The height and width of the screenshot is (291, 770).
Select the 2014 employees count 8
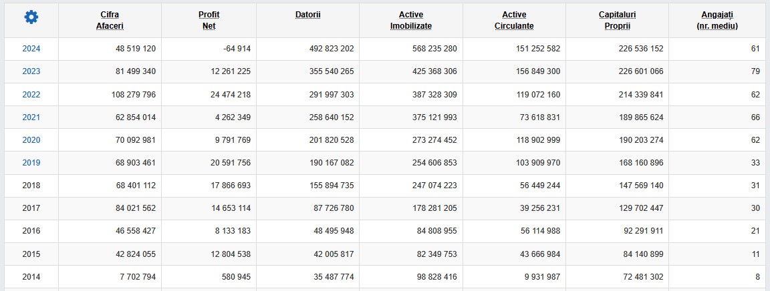coord(758,277)
